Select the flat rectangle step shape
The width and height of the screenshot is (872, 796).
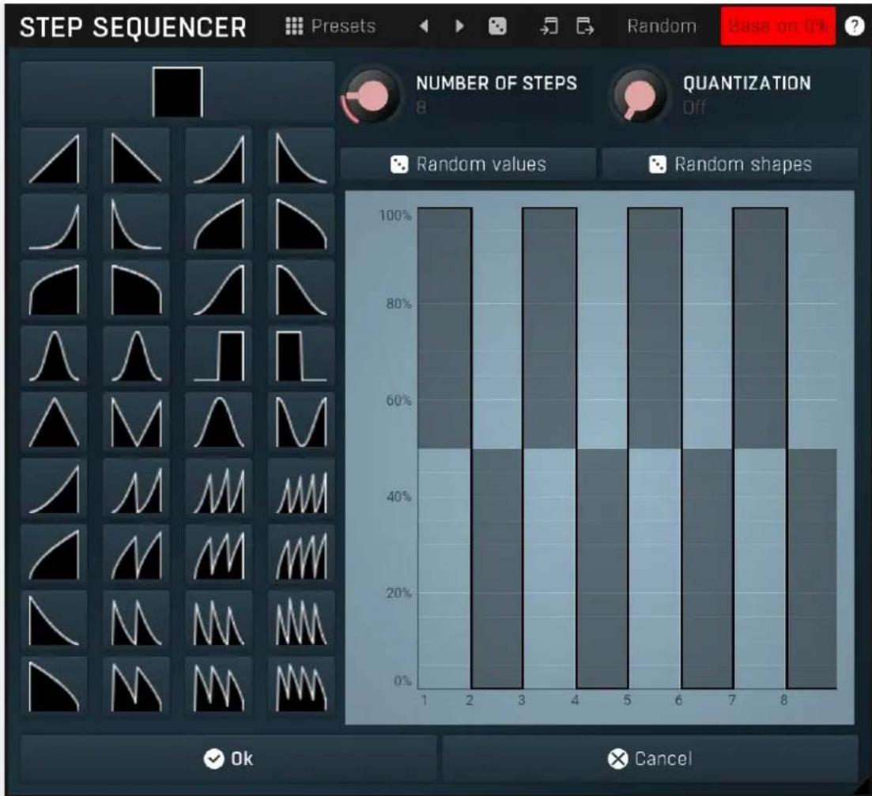[x=177, y=92]
